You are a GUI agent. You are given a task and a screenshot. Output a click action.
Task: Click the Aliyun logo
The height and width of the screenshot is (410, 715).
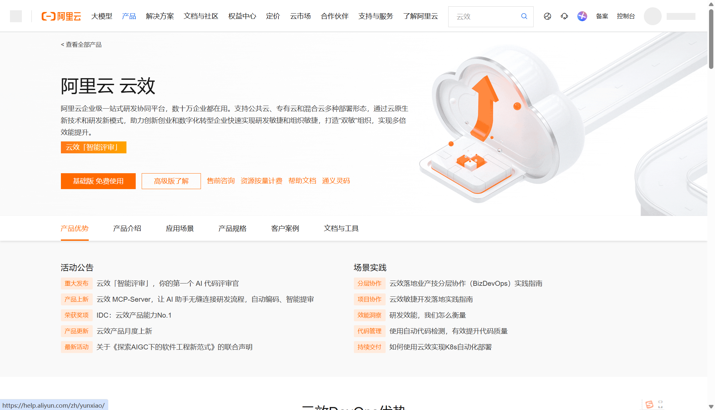61,16
